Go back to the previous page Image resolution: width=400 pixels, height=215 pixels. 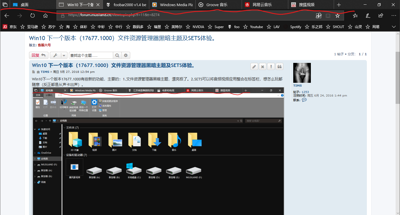7,16
